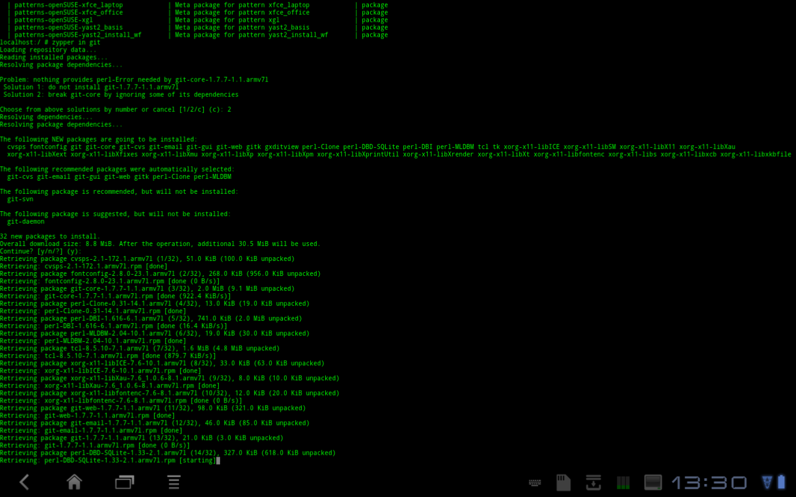Click the 'git-svn' recommended package text
The width and height of the screenshot is (796, 497).
click(x=20, y=199)
